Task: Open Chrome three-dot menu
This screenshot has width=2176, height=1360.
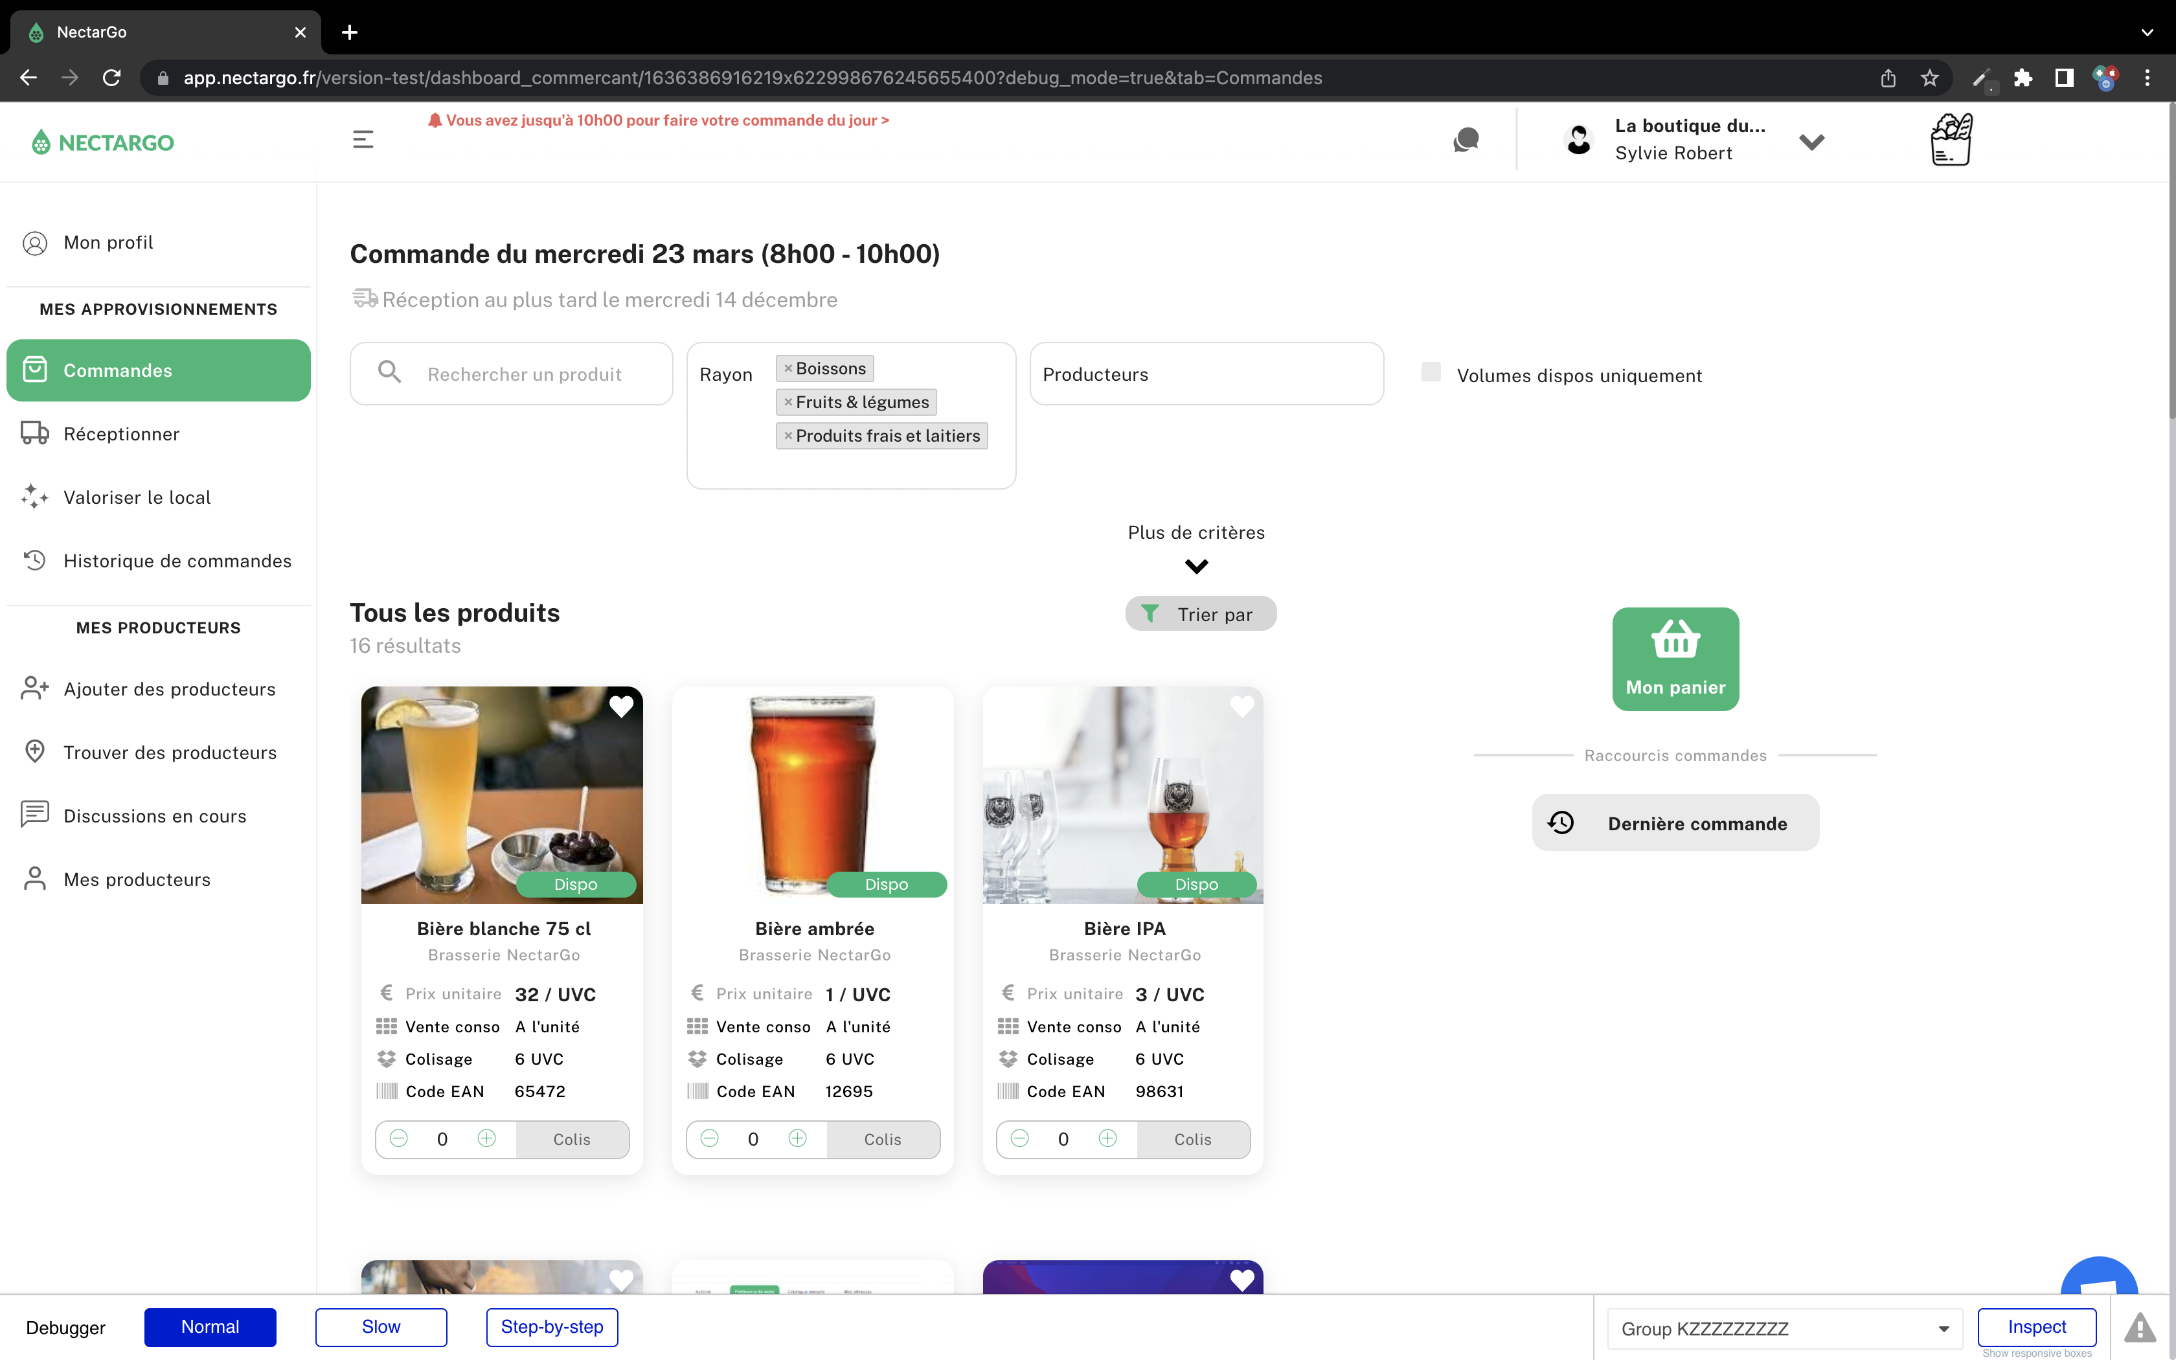Action: pos(2148,78)
